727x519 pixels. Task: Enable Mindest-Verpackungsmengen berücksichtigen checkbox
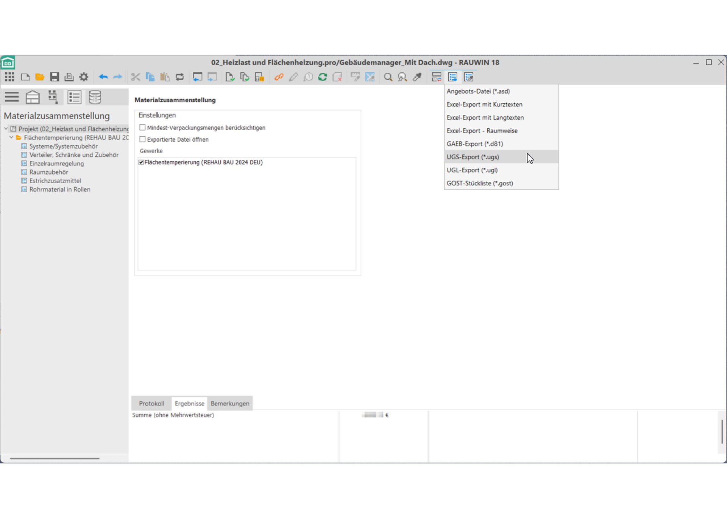pos(142,128)
